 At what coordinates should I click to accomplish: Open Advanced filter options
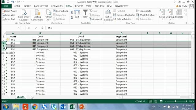pyautogui.click(x=96, y=19)
